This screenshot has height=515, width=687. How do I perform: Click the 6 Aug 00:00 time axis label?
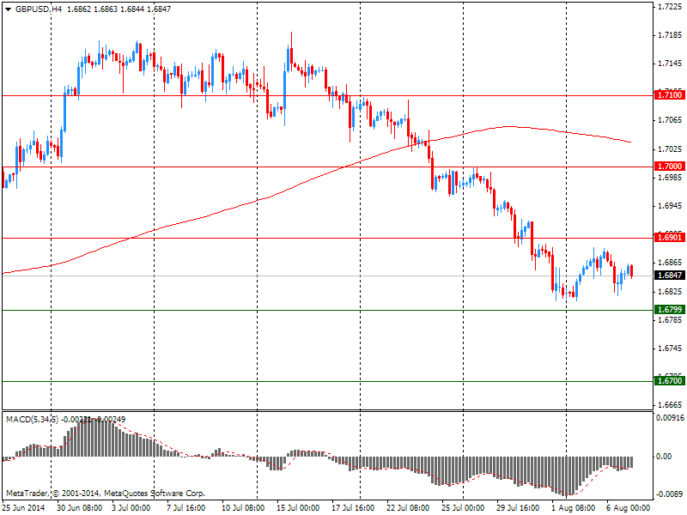coord(628,508)
